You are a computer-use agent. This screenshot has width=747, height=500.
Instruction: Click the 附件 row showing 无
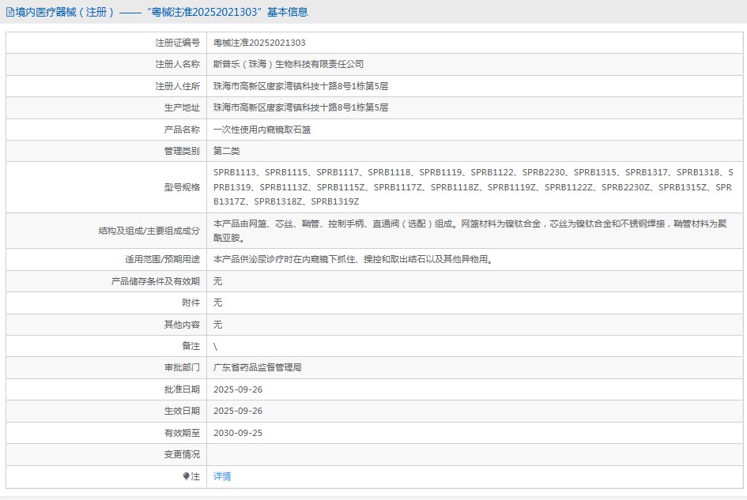(x=217, y=303)
